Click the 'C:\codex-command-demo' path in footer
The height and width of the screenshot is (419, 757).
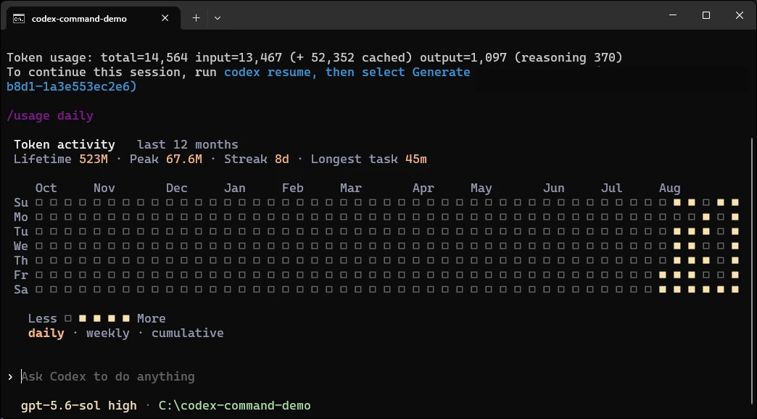coord(235,405)
